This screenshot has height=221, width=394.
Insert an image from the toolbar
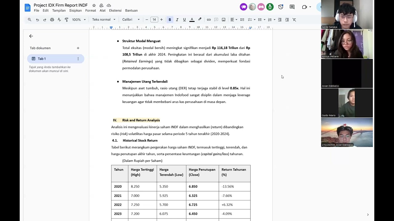[223, 20]
